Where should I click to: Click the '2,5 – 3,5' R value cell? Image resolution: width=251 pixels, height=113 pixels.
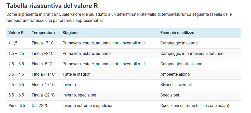coord(16,64)
